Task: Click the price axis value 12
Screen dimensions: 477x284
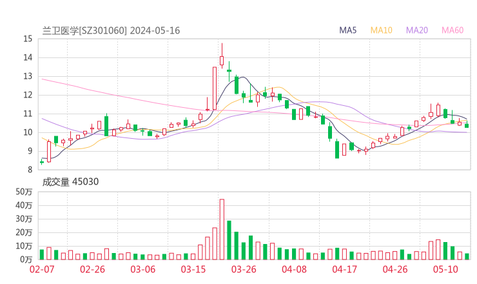Action: tap(28, 95)
